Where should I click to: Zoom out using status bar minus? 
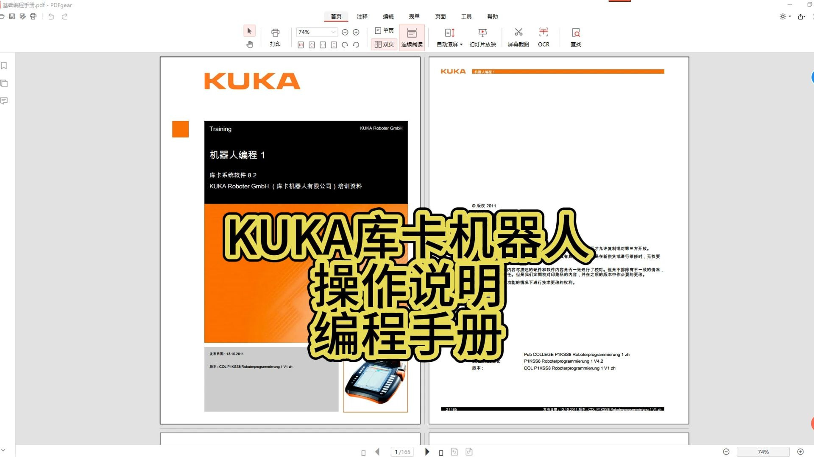click(726, 452)
